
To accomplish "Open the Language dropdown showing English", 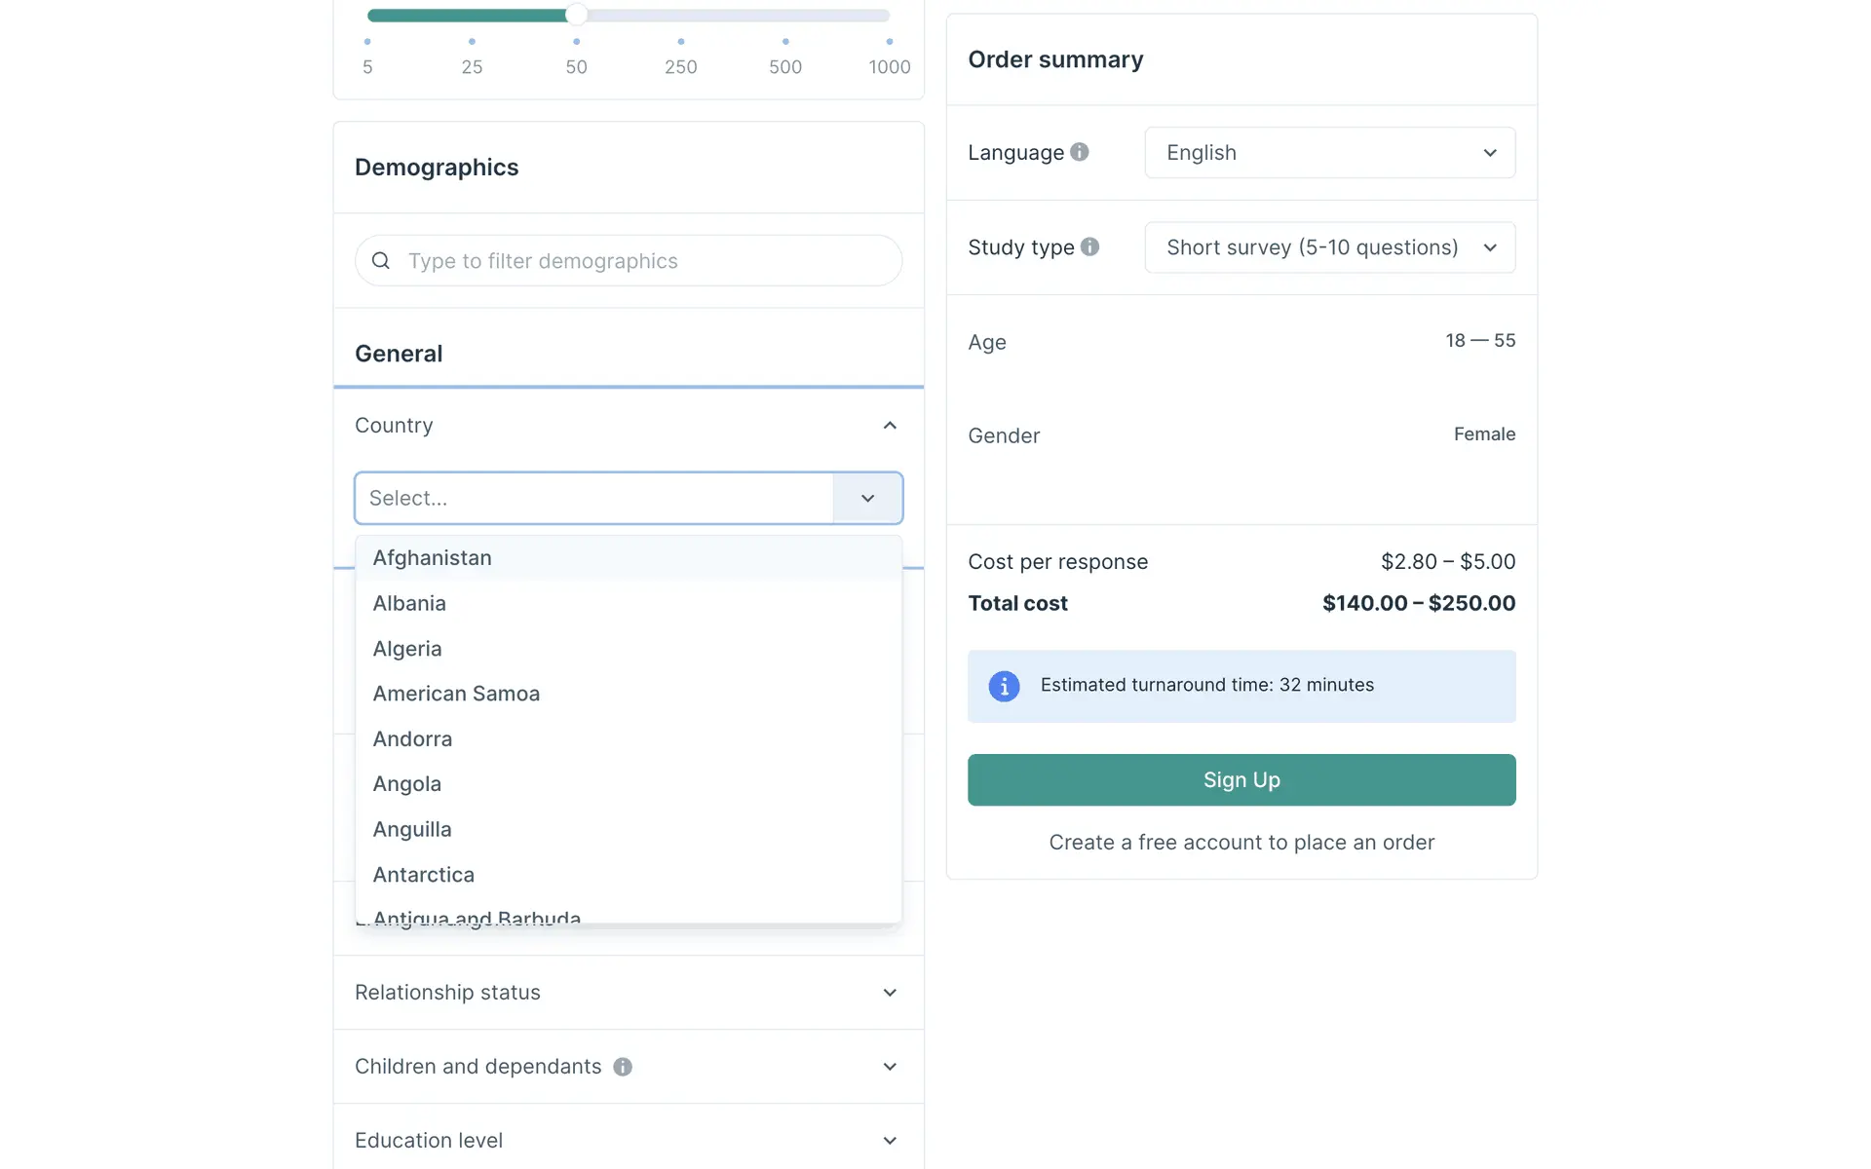I will pyautogui.click(x=1329, y=153).
